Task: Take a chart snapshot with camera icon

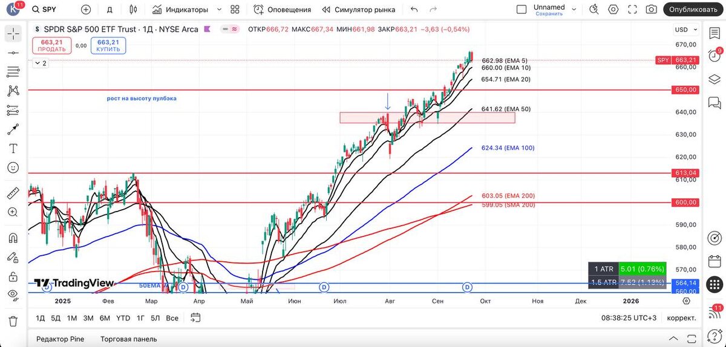Action: point(651,10)
